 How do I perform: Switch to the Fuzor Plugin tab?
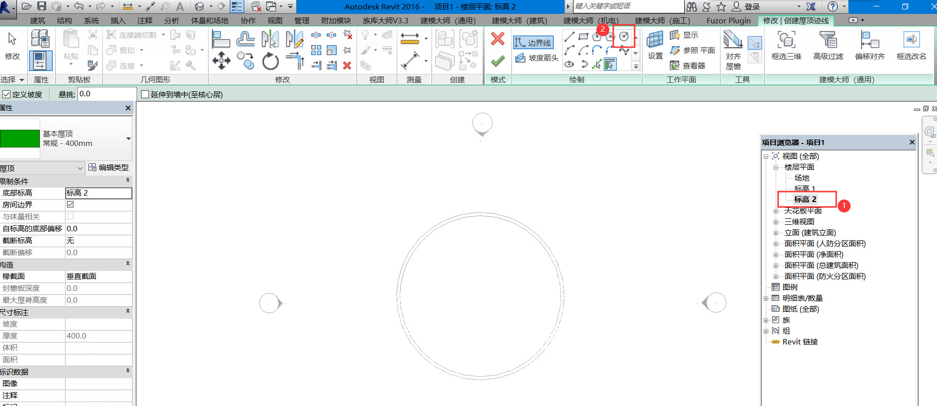pyautogui.click(x=728, y=20)
